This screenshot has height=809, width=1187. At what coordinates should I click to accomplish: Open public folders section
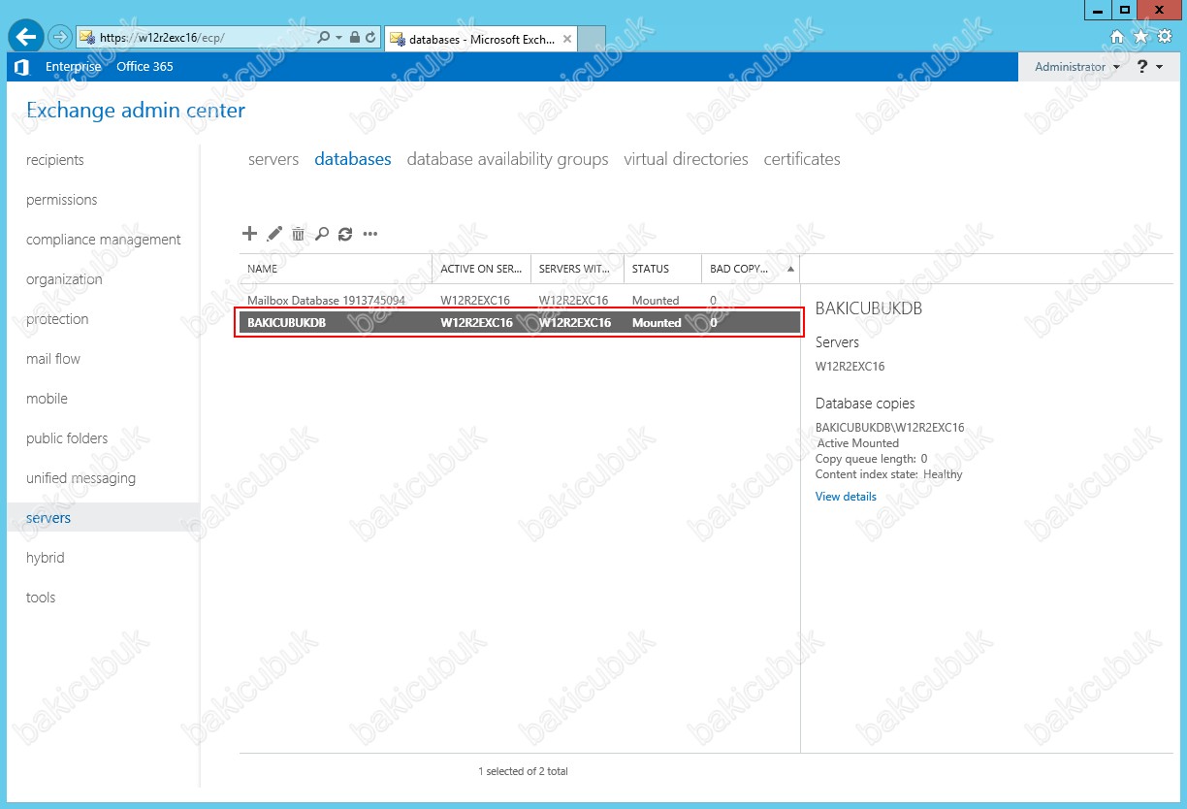click(x=67, y=438)
